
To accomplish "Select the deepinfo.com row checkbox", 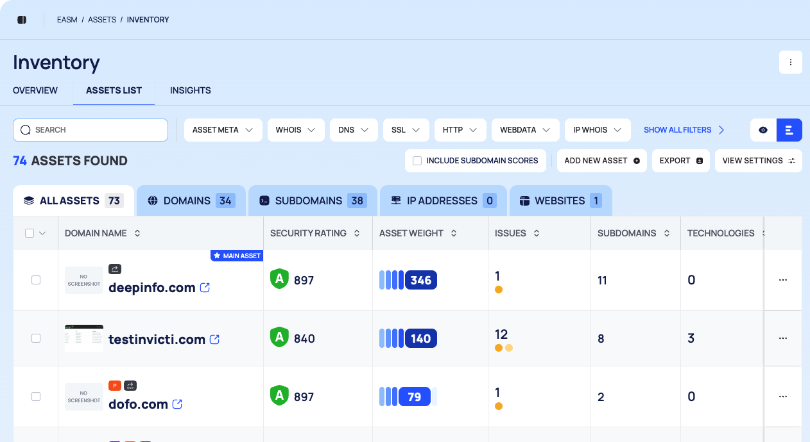I will click(36, 280).
